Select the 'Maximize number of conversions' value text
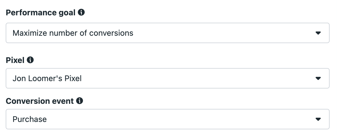Image resolution: width=337 pixels, height=135 pixels. coord(73,33)
